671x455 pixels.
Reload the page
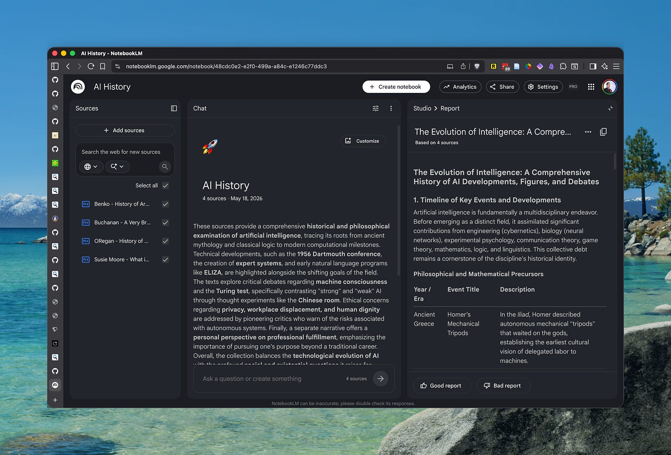pyautogui.click(x=91, y=66)
